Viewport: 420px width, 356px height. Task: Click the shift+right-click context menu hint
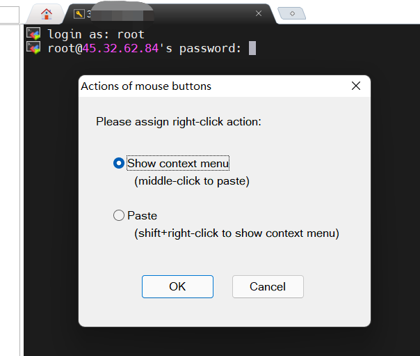coord(237,233)
